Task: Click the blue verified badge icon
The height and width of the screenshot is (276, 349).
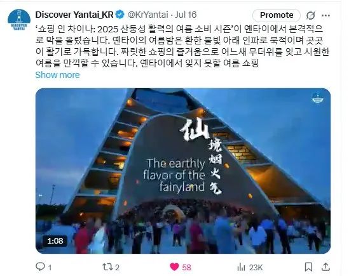Action: 120,15
